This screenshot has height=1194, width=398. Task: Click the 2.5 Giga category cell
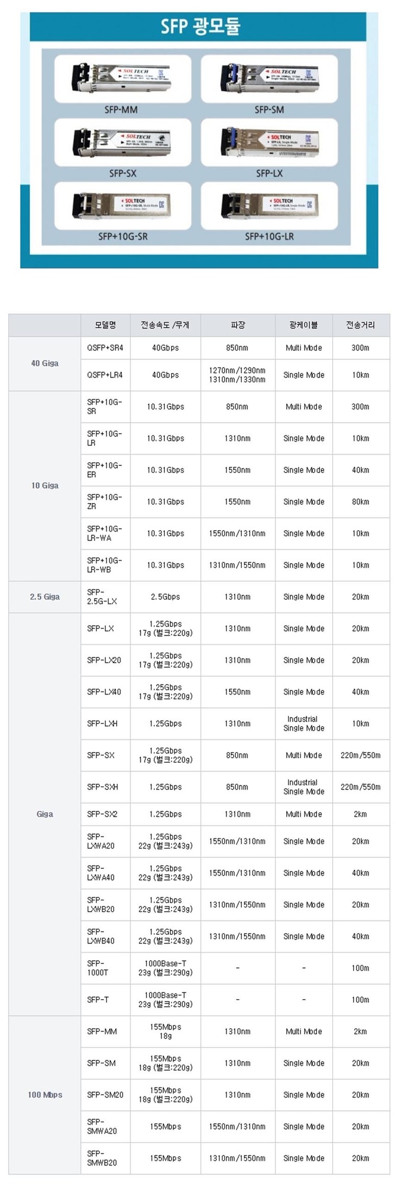coord(45,596)
